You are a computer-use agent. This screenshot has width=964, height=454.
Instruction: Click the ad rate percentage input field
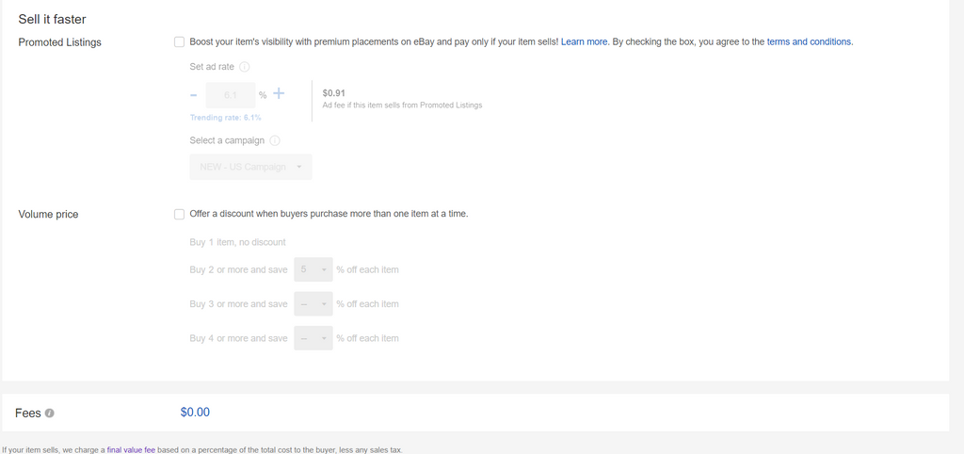click(231, 95)
